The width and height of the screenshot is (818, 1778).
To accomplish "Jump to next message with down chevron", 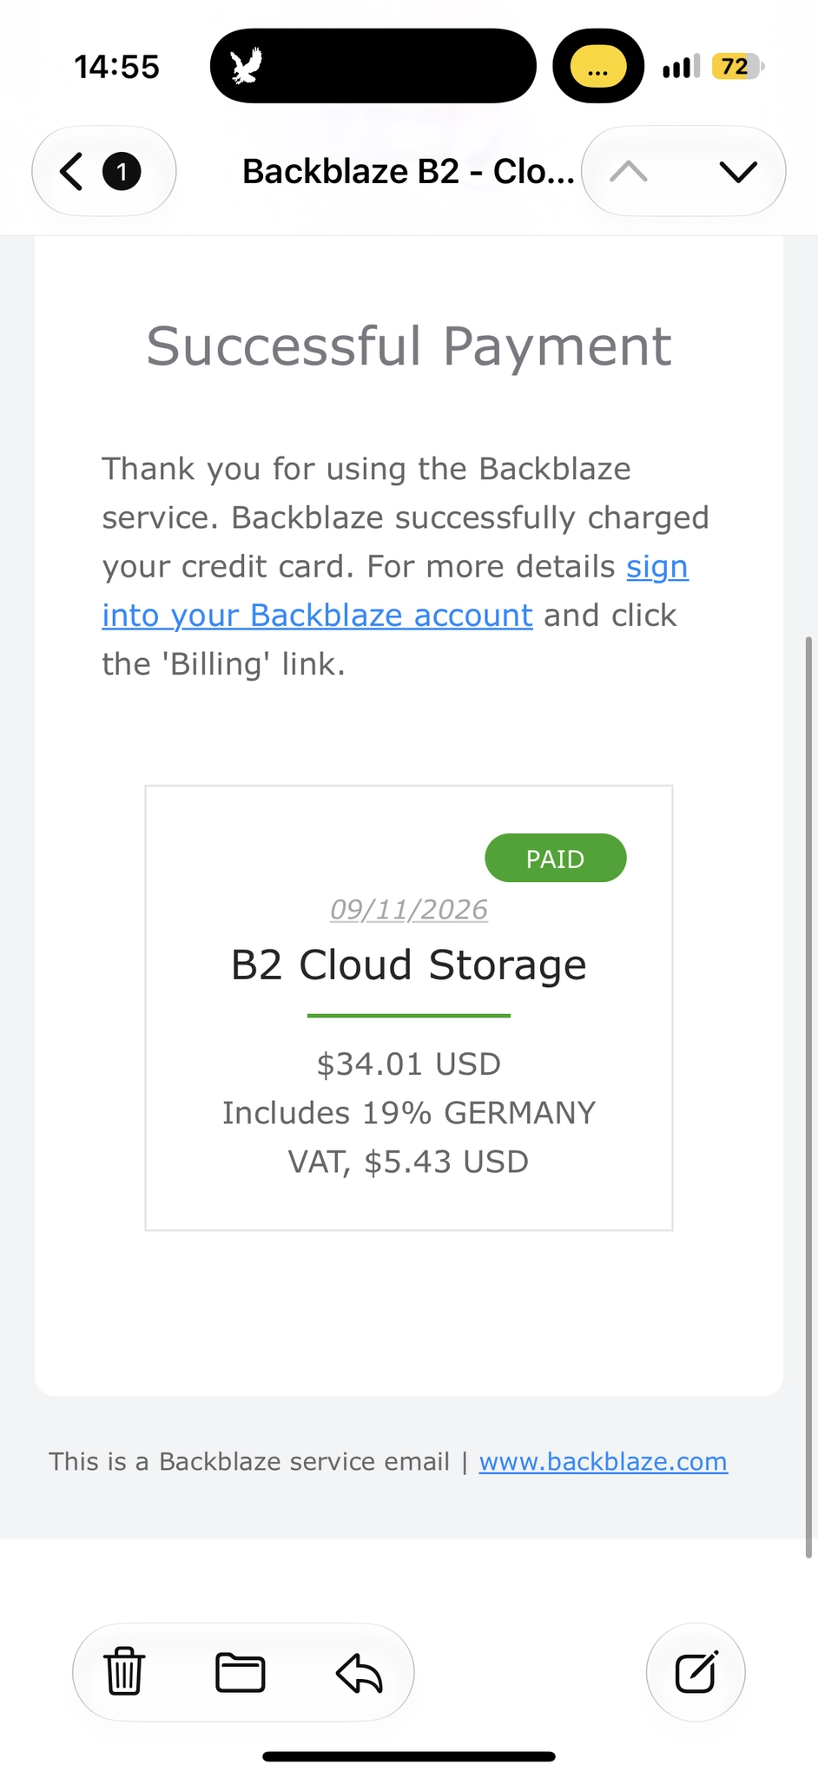I will click(739, 172).
